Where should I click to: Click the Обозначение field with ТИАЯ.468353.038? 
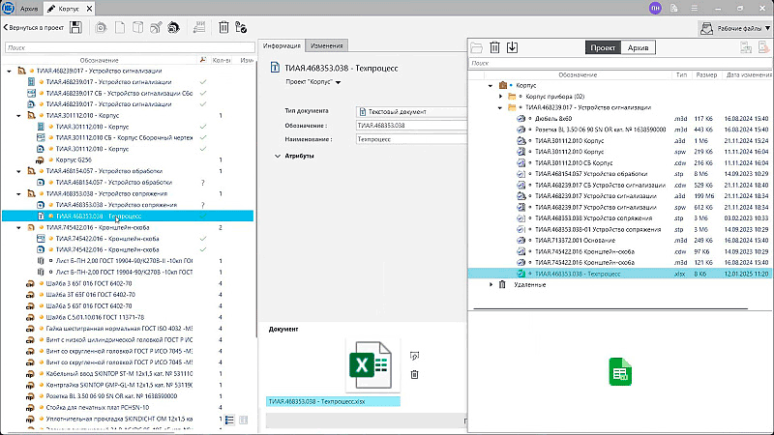[x=411, y=126]
